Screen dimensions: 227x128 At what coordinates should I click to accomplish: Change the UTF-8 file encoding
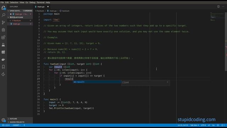[203, 125]
